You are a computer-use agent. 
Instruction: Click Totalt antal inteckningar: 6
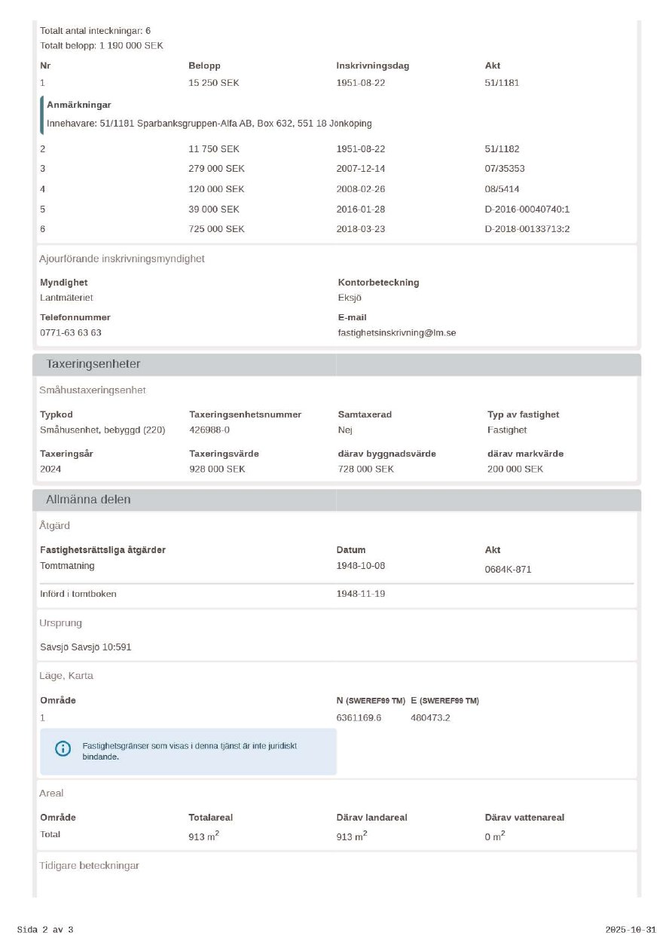96,31
